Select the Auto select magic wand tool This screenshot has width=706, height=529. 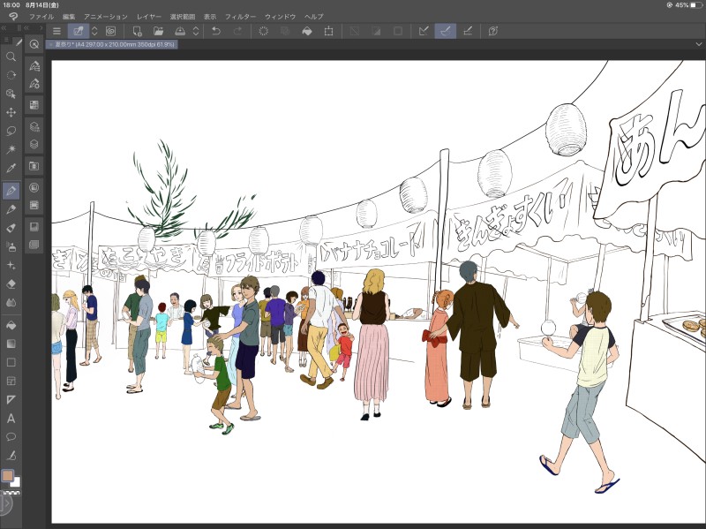point(11,149)
